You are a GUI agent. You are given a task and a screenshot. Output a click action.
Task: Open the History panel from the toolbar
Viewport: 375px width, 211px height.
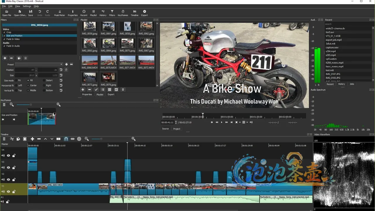point(103,13)
